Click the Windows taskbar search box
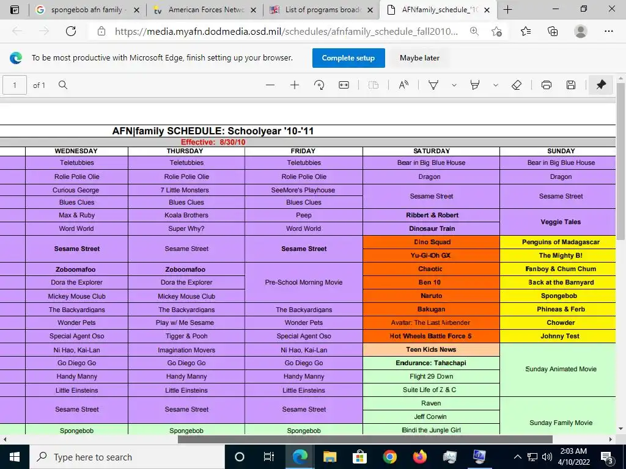 [x=127, y=457]
